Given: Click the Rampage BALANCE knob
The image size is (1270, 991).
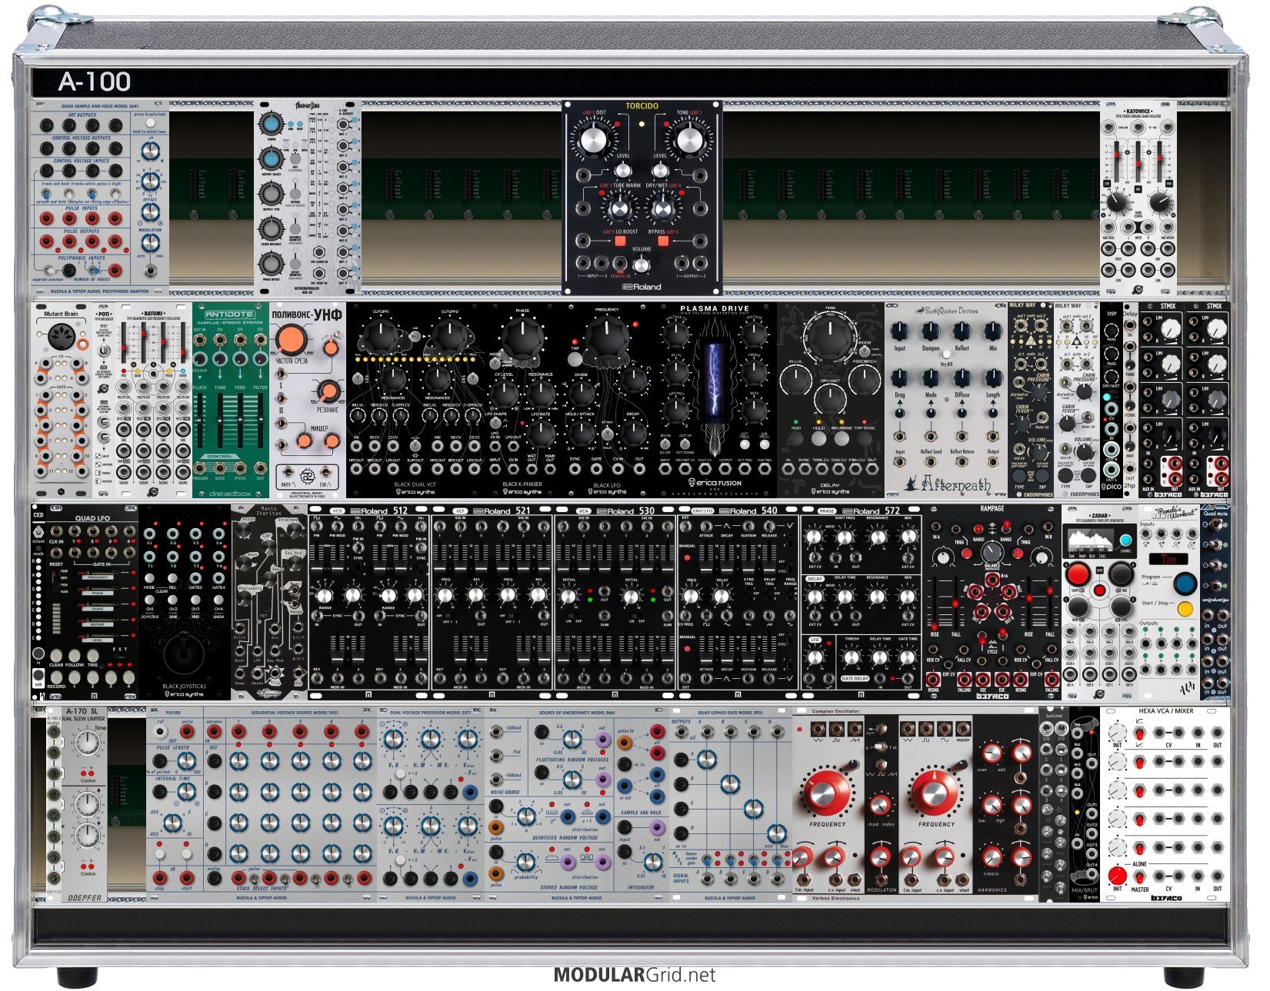Looking at the screenshot, I should [x=992, y=552].
